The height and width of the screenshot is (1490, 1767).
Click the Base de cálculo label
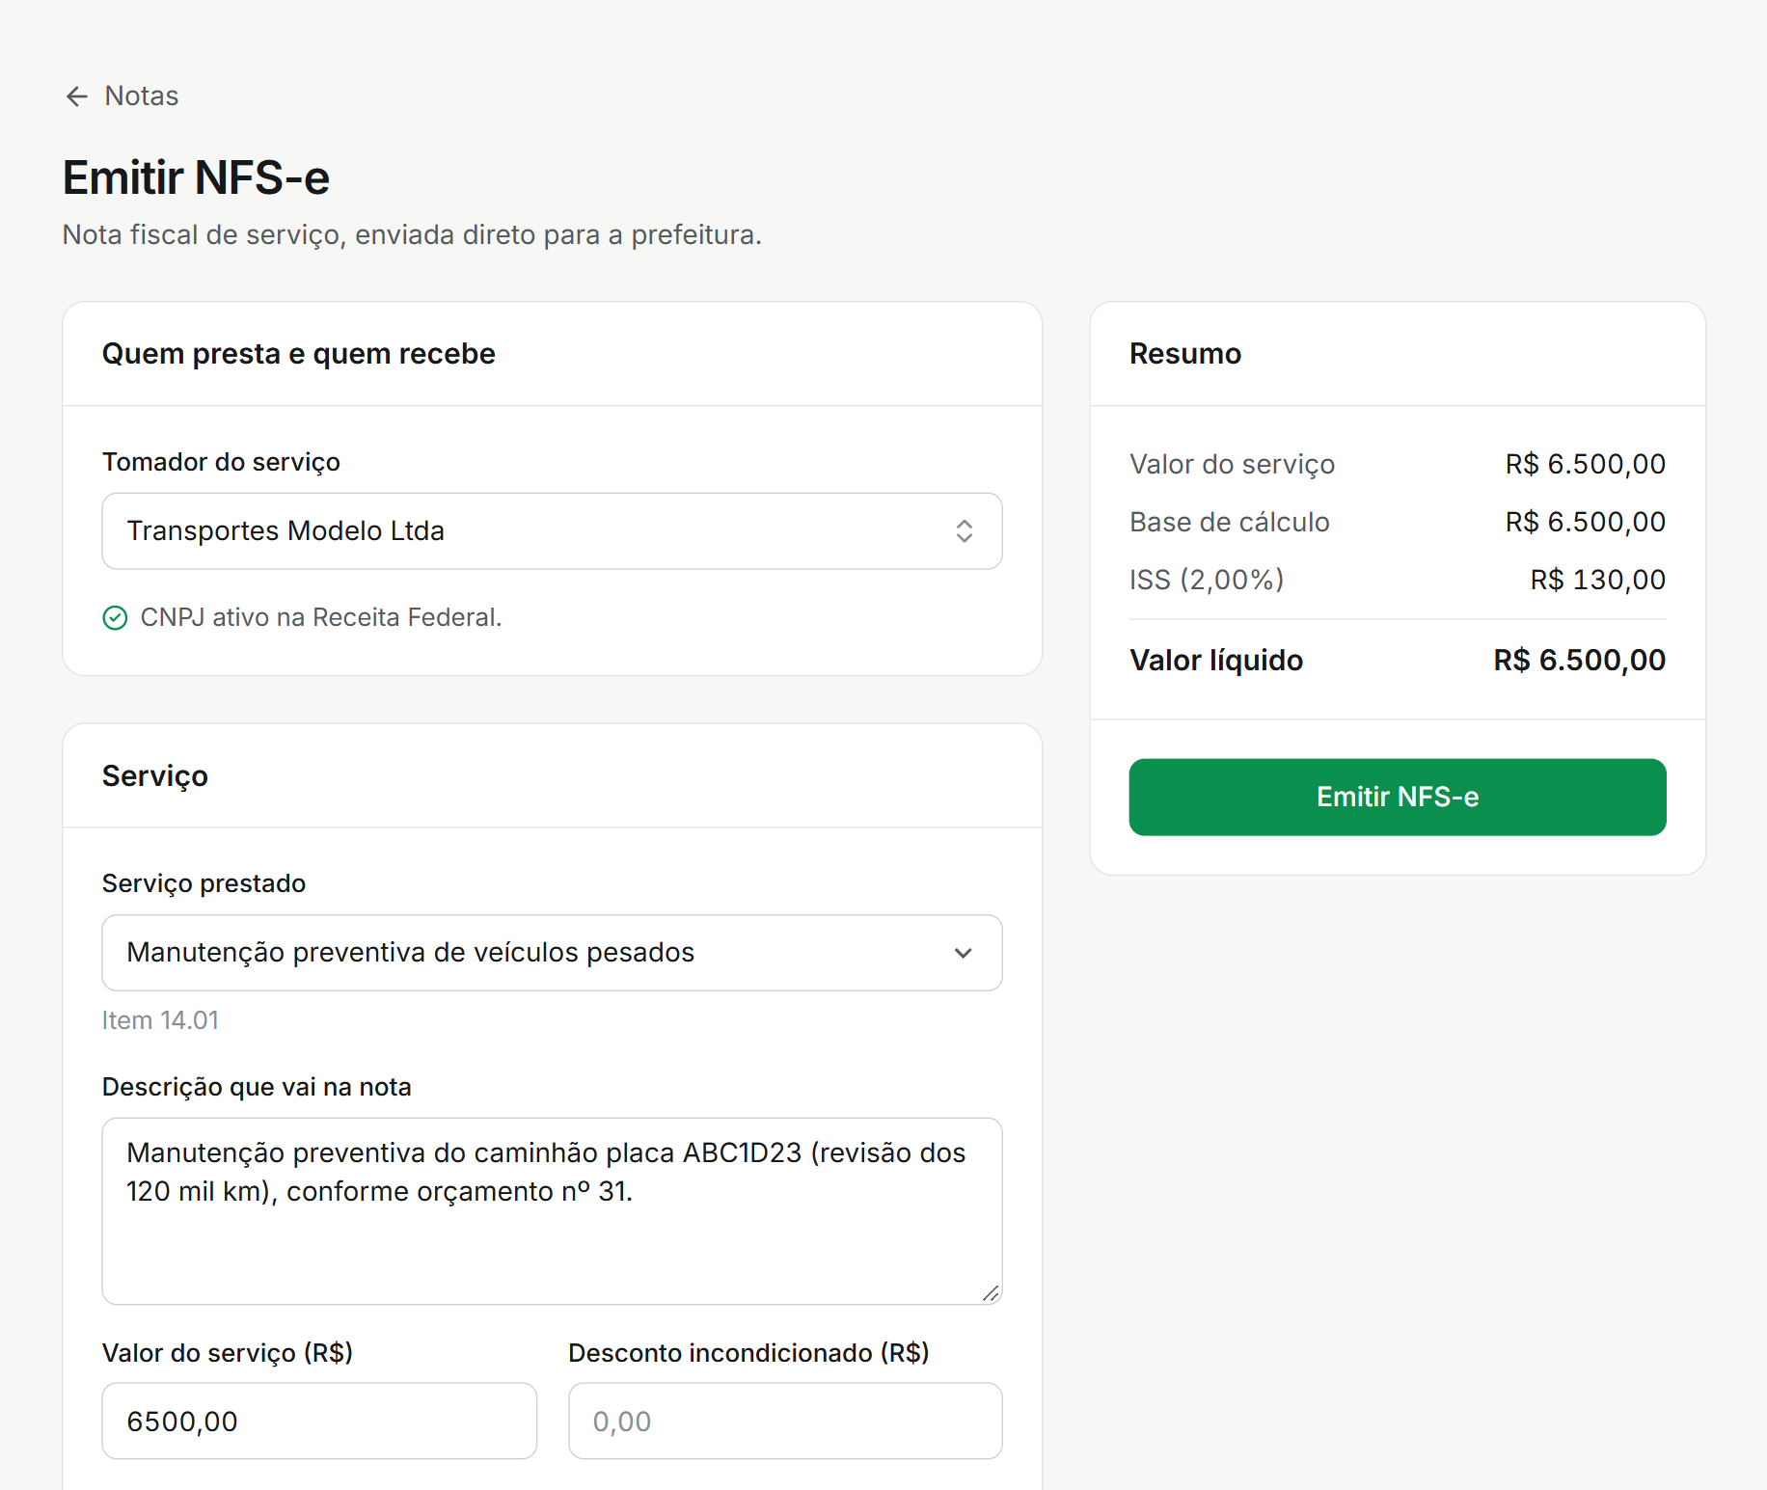tap(1230, 522)
